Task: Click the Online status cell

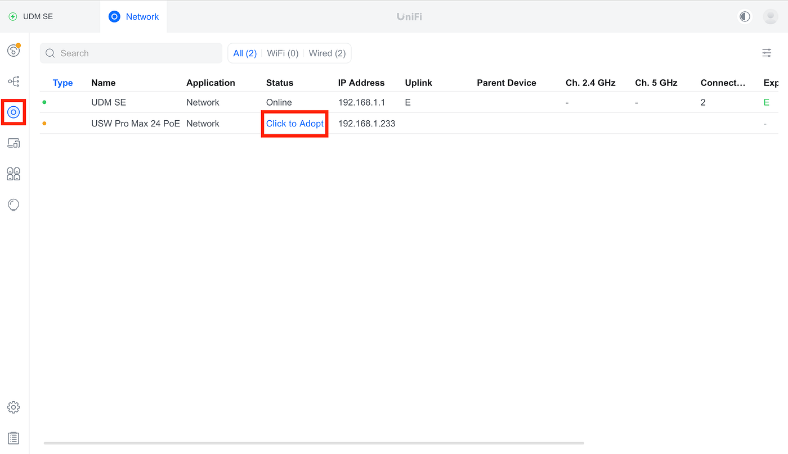Action: point(279,102)
